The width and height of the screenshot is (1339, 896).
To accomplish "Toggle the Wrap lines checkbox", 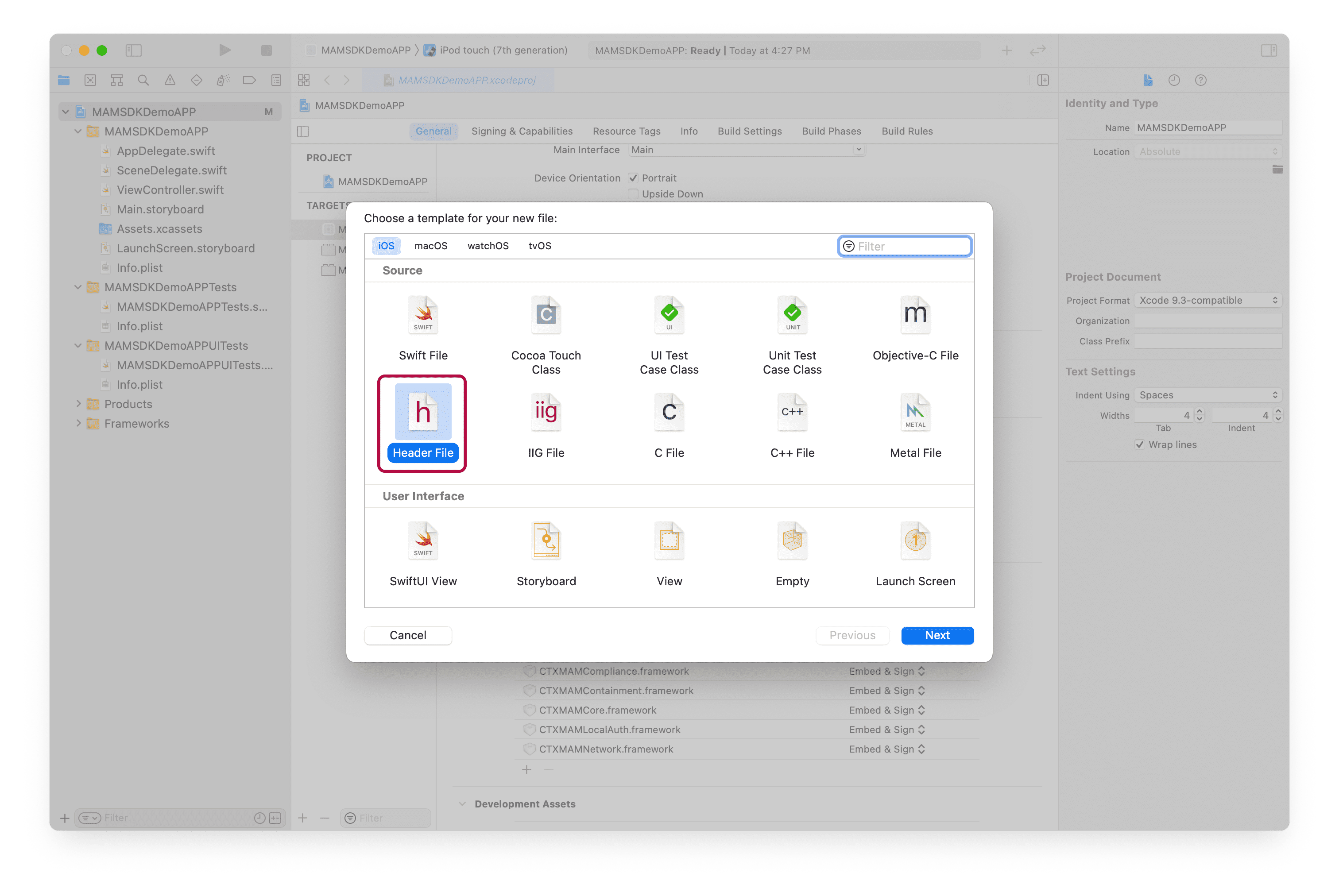I will click(1140, 444).
